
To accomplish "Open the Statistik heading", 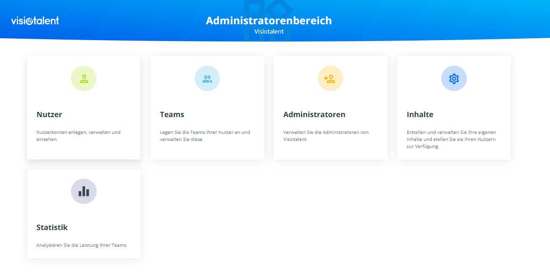I will pyautogui.click(x=52, y=227).
